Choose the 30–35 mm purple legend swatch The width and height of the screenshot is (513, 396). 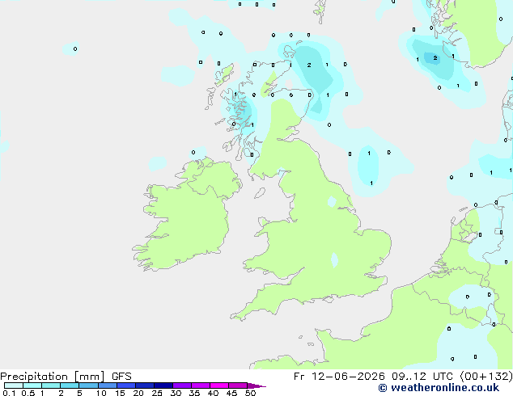[x=182, y=385]
